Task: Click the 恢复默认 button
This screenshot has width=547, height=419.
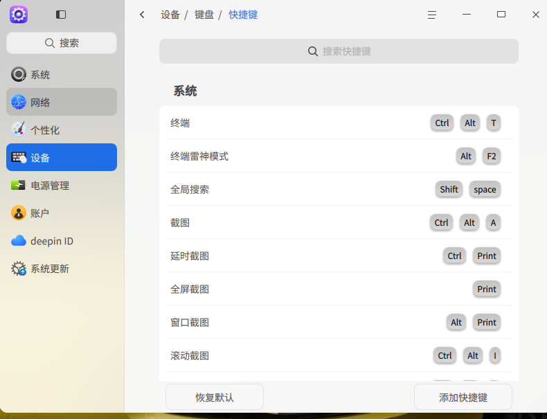Action: (x=215, y=397)
